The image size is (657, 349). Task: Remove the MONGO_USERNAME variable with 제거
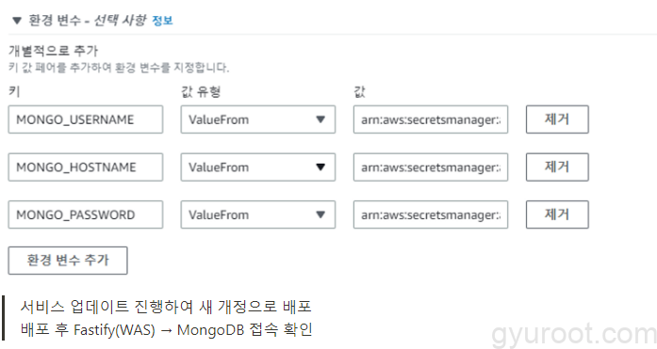557,119
